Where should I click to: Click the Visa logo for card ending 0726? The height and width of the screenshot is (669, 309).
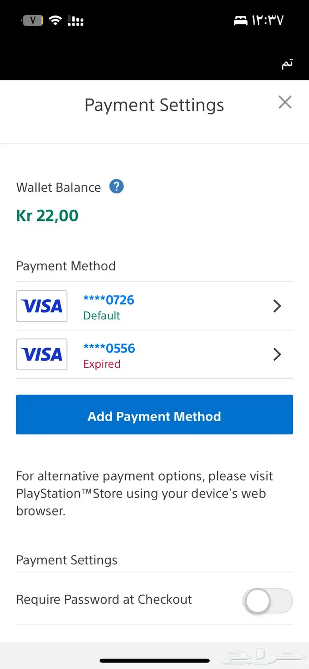tap(41, 306)
